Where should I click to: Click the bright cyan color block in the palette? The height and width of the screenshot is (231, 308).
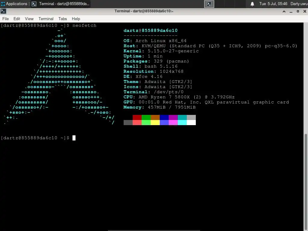coord(182,123)
